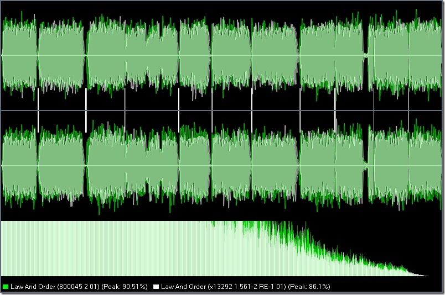
Task: Click the 'Peak: 86.1%' value
Action: tap(309, 287)
